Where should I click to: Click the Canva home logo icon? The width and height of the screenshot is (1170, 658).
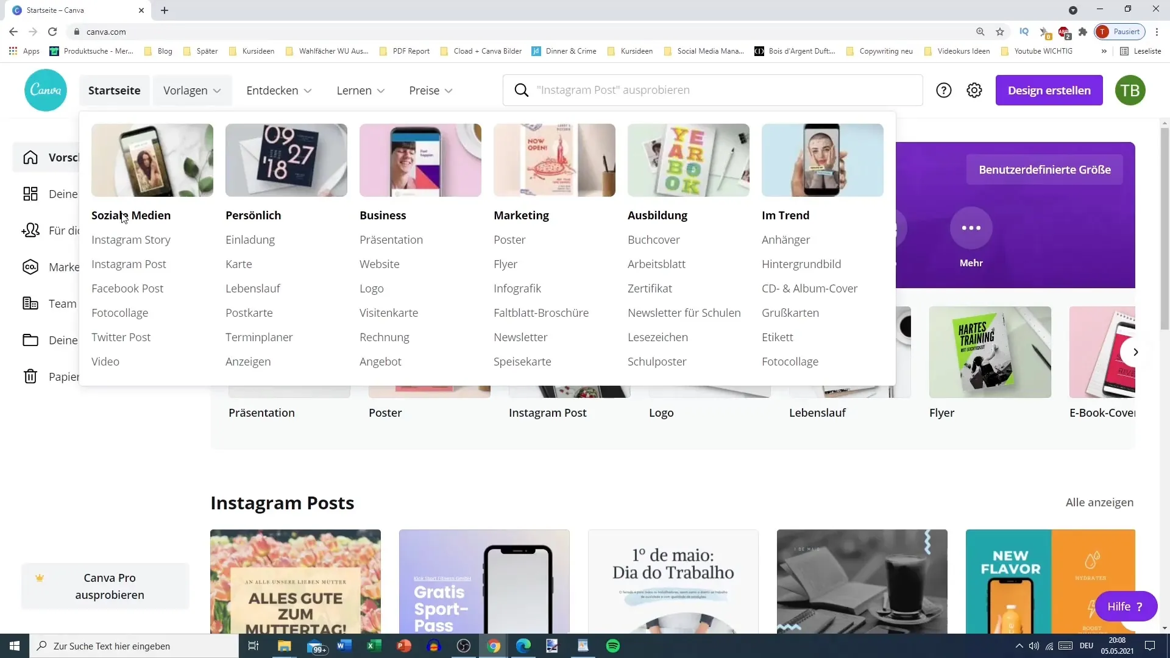[45, 89]
